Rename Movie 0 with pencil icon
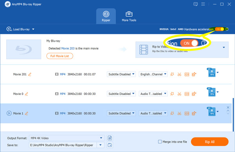Image resolution: width=235 pixels, height=152 pixels. pyautogui.click(x=27, y=94)
